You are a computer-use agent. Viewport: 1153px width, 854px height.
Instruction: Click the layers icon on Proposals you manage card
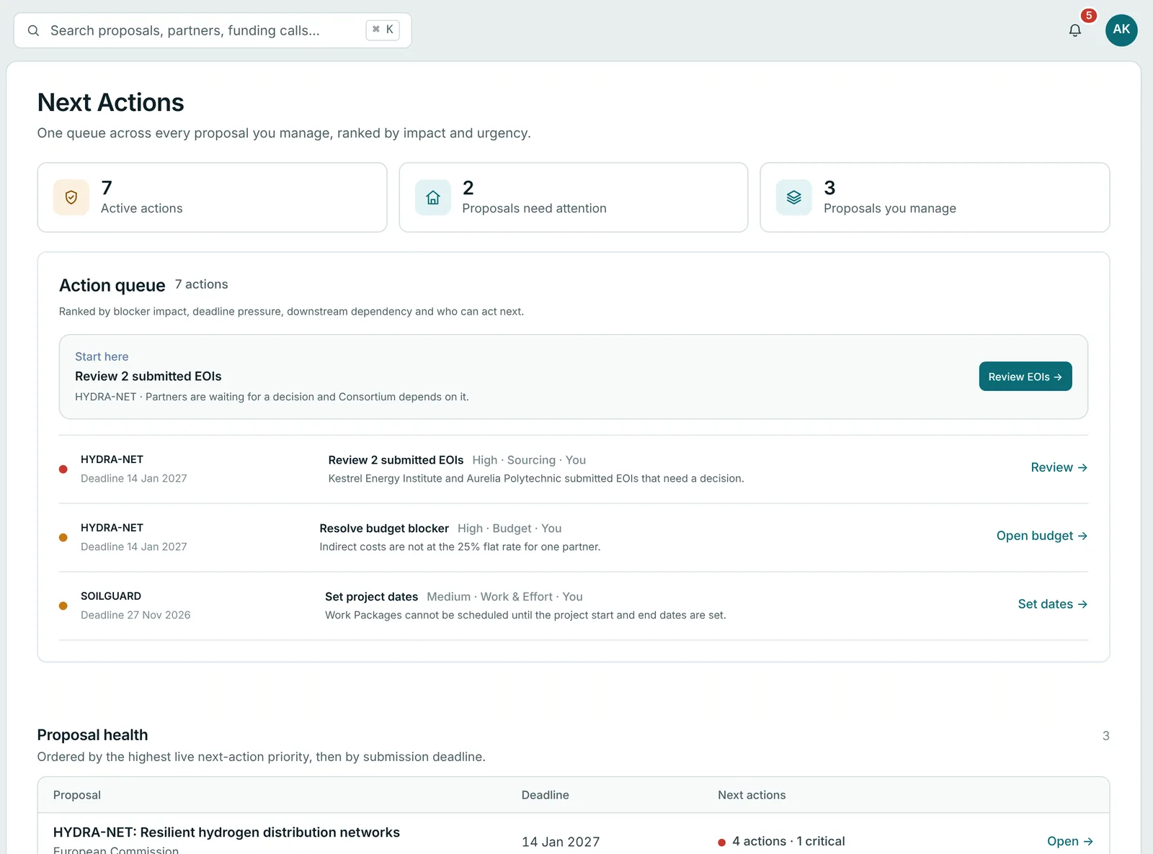794,197
